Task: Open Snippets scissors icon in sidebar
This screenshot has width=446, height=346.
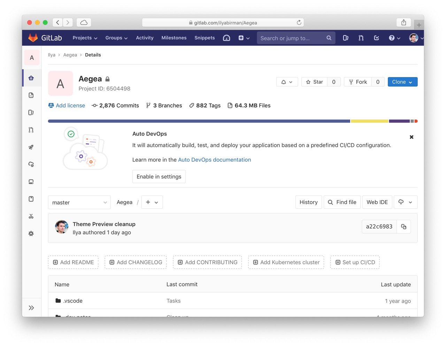Action: coord(31,216)
